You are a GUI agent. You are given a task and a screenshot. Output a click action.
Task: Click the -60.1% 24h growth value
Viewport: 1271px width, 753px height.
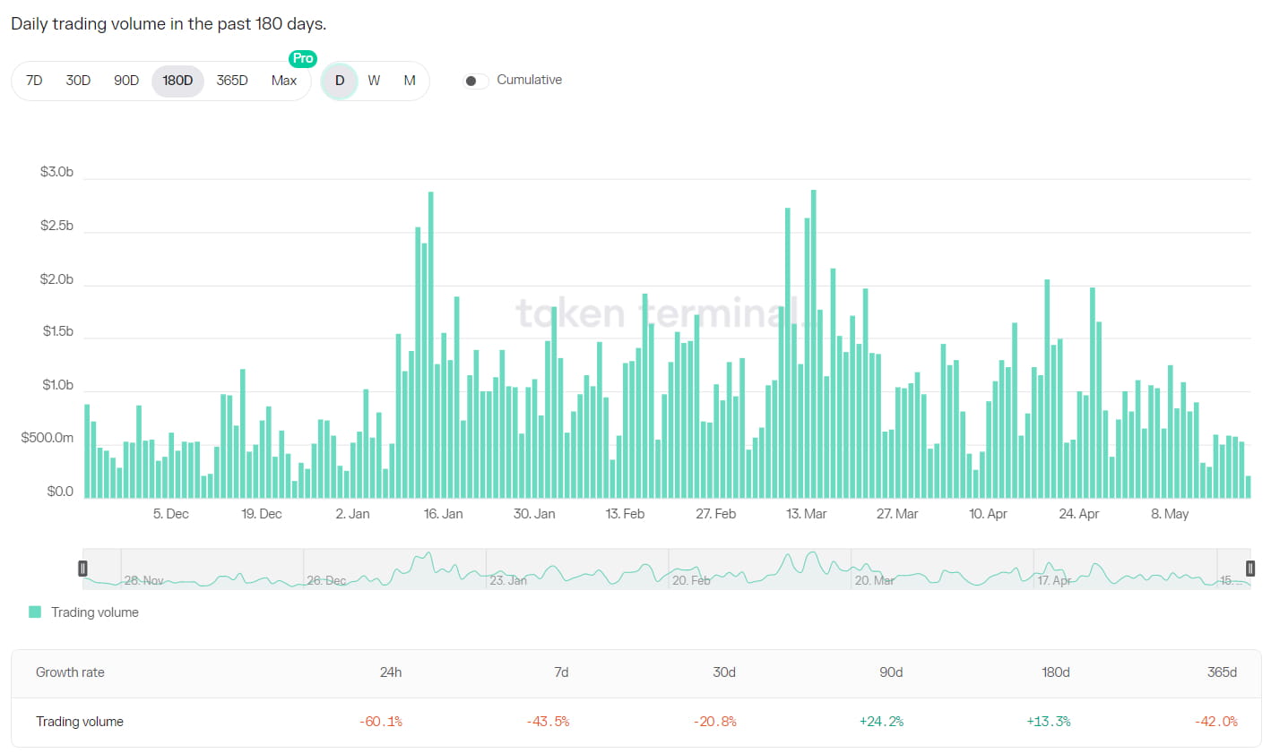coord(381,722)
